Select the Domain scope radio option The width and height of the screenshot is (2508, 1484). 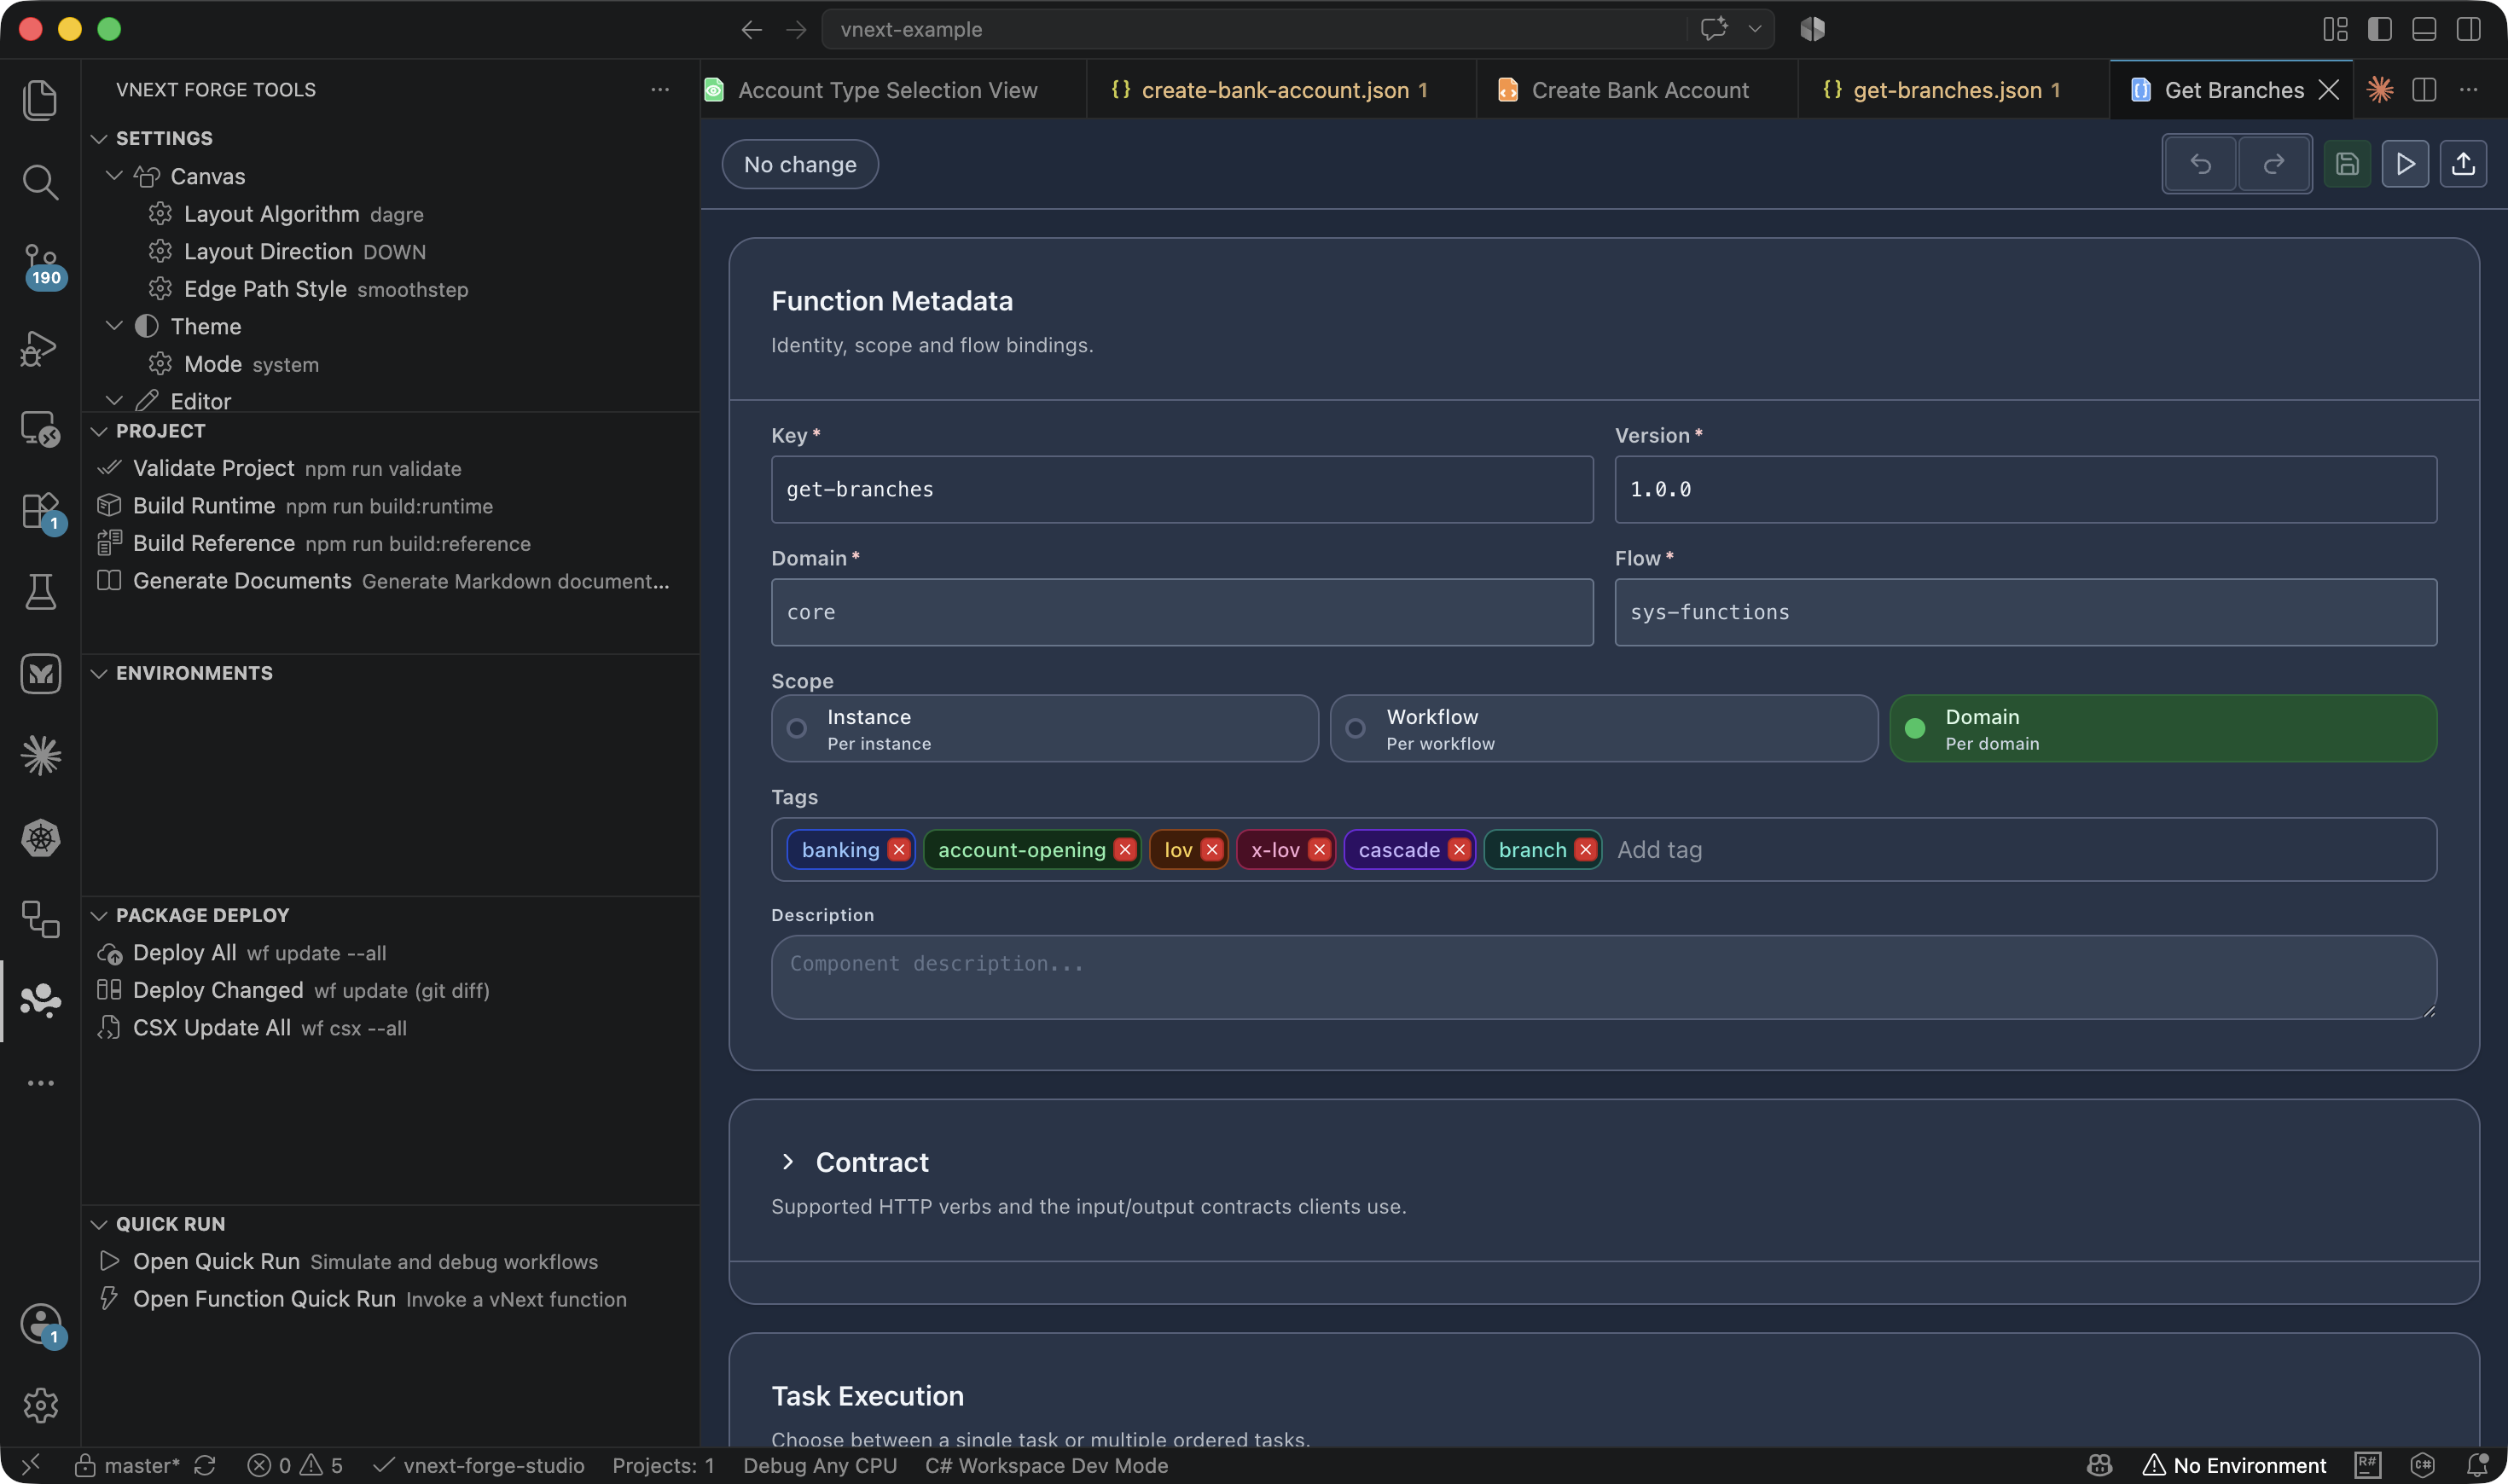2163,729
